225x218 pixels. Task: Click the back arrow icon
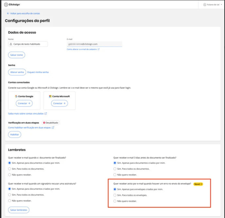point(8,13)
